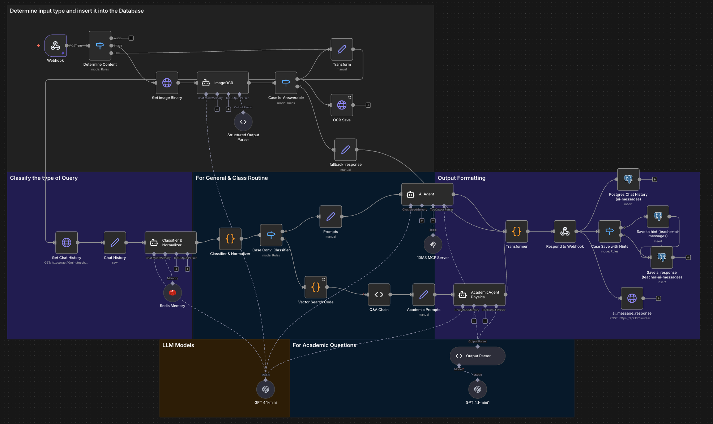
Task: Open the Prompts edit node
Action: tap(330, 217)
